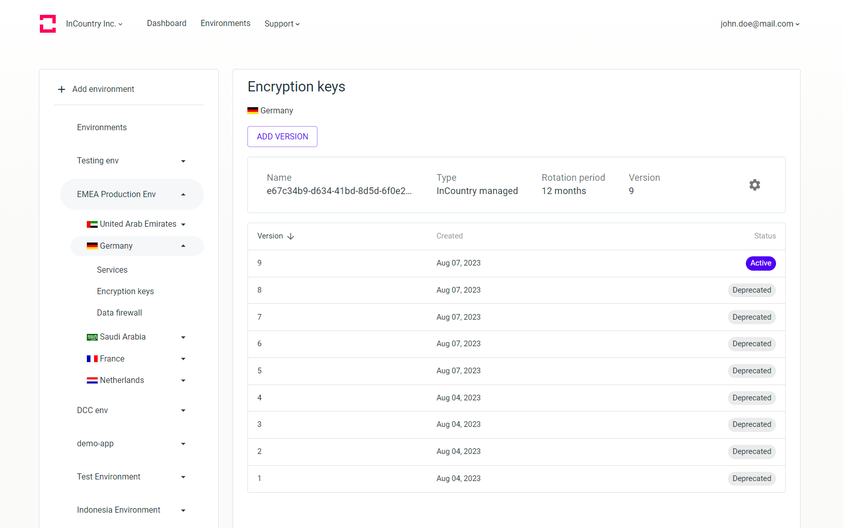This screenshot has width=843, height=528.
Task: Click the ADD VERSION button
Action: click(282, 136)
